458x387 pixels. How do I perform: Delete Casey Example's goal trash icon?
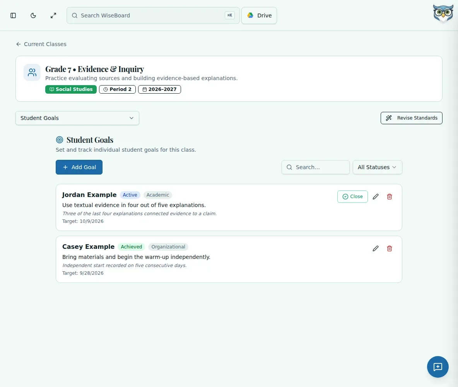pos(390,248)
